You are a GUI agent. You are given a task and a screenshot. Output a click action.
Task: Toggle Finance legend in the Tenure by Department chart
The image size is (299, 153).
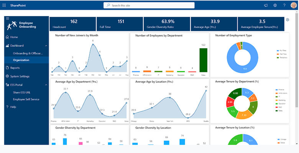click(280, 90)
